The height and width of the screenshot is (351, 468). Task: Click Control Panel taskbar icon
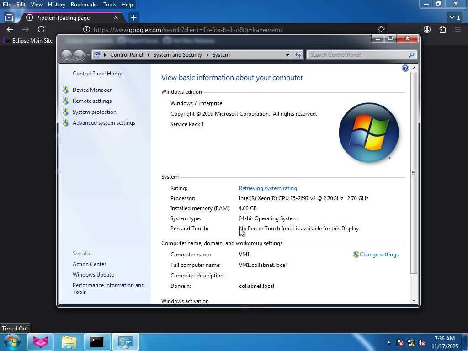[126, 342]
